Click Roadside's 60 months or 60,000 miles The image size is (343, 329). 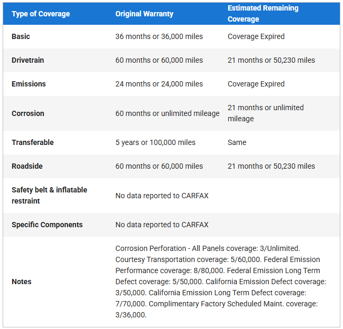point(159,166)
